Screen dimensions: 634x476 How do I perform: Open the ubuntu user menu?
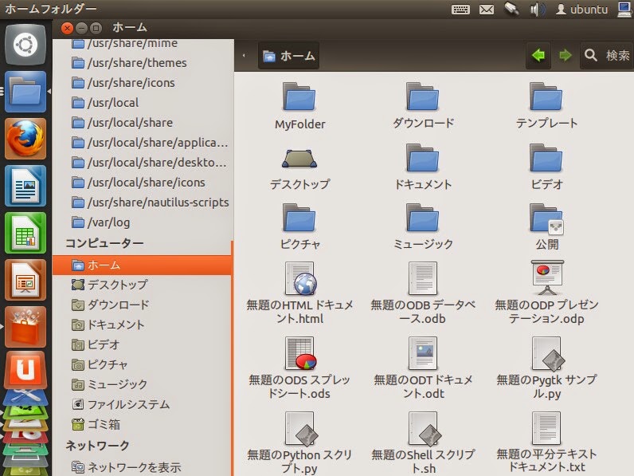tap(582, 10)
